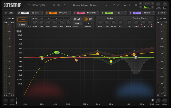The image size is (171, 108).
Task: Click the Auto button
Action: 77,23
